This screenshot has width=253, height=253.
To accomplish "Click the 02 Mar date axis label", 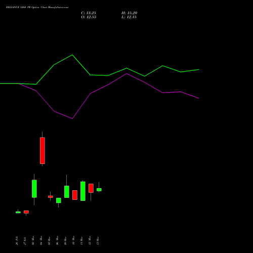I will coord(33,240).
